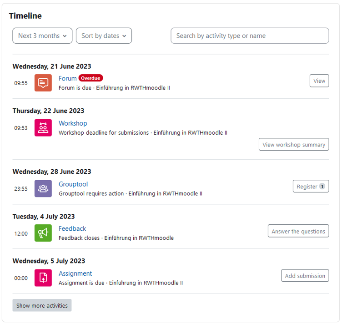The image size is (342, 324).
Task: Open the Feedback activity link
Action: point(72,228)
